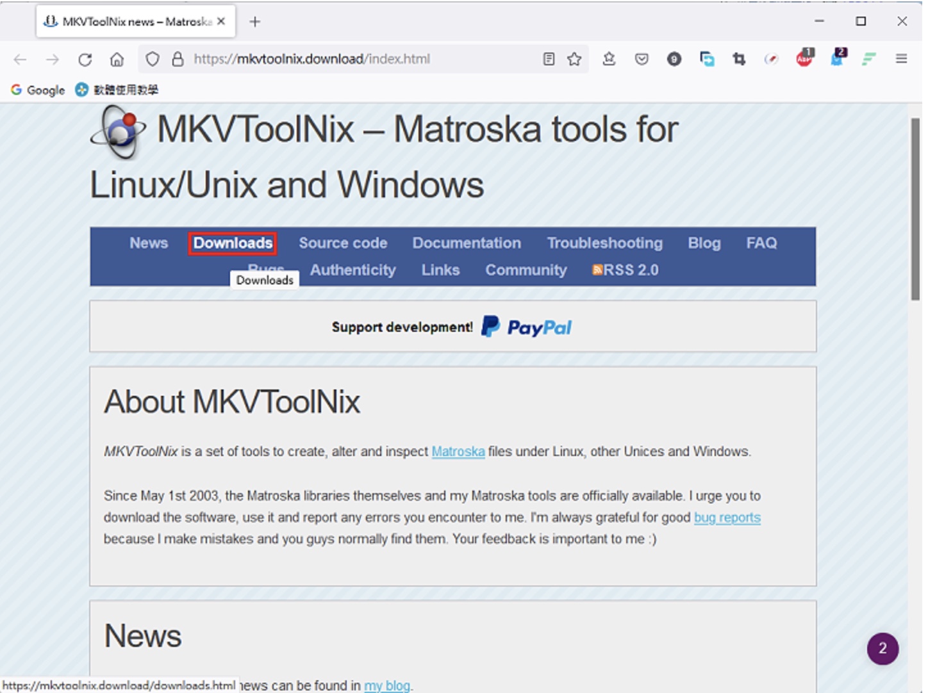Open the Firefox hamburger menu

coord(901,59)
